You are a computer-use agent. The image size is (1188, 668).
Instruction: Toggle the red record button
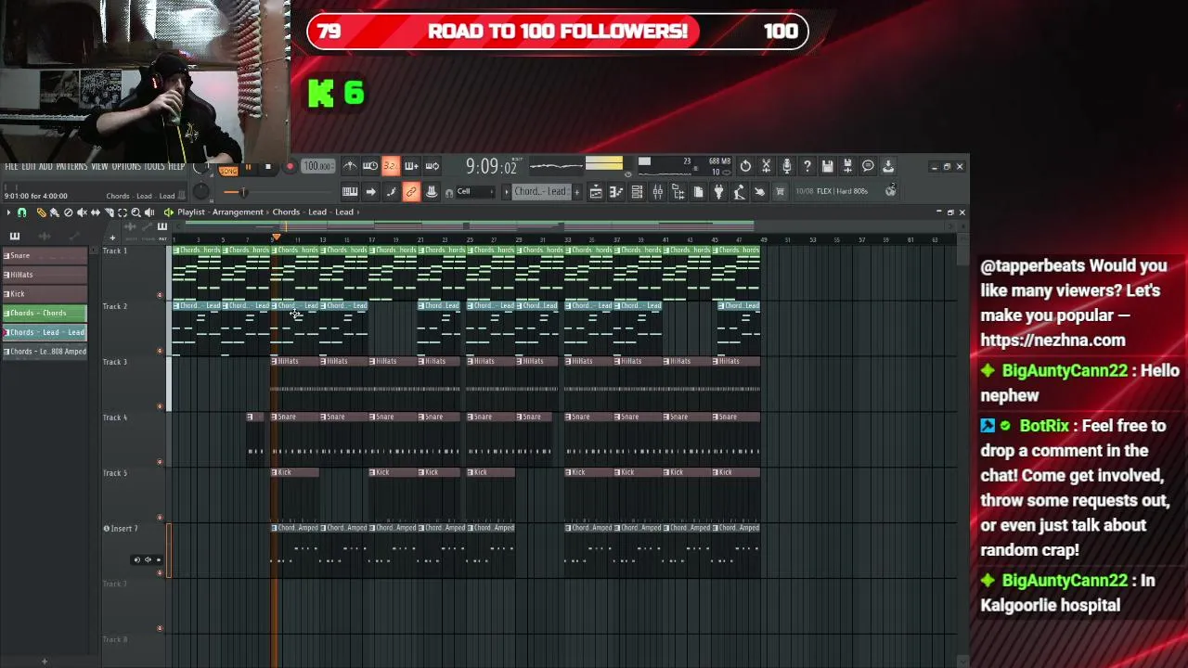point(289,167)
